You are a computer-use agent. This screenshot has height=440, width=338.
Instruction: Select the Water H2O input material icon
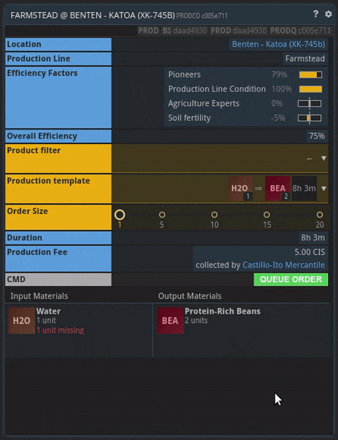pyautogui.click(x=21, y=320)
